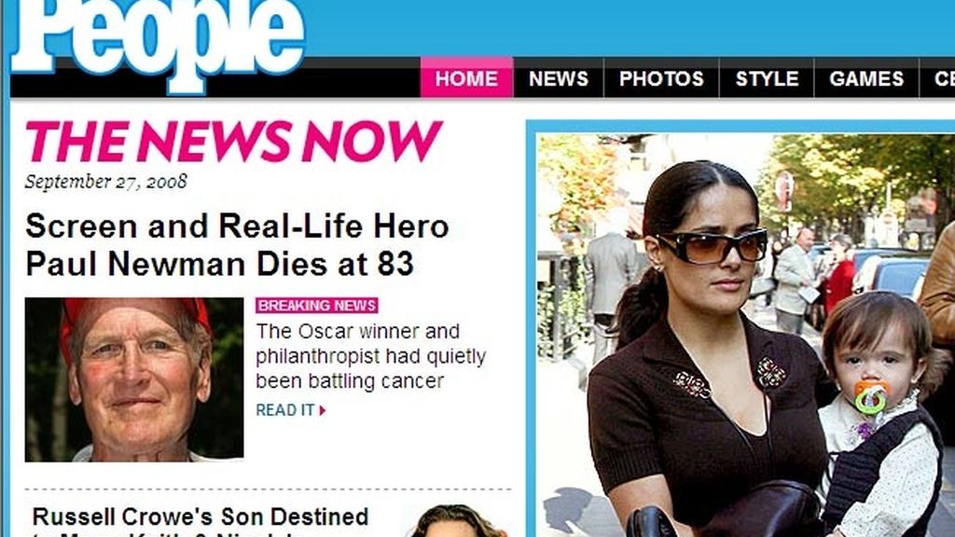Viewport: 955px width, 537px height.
Task: Click the Oscar winner and philanthropist summary text
Action: coord(371,356)
